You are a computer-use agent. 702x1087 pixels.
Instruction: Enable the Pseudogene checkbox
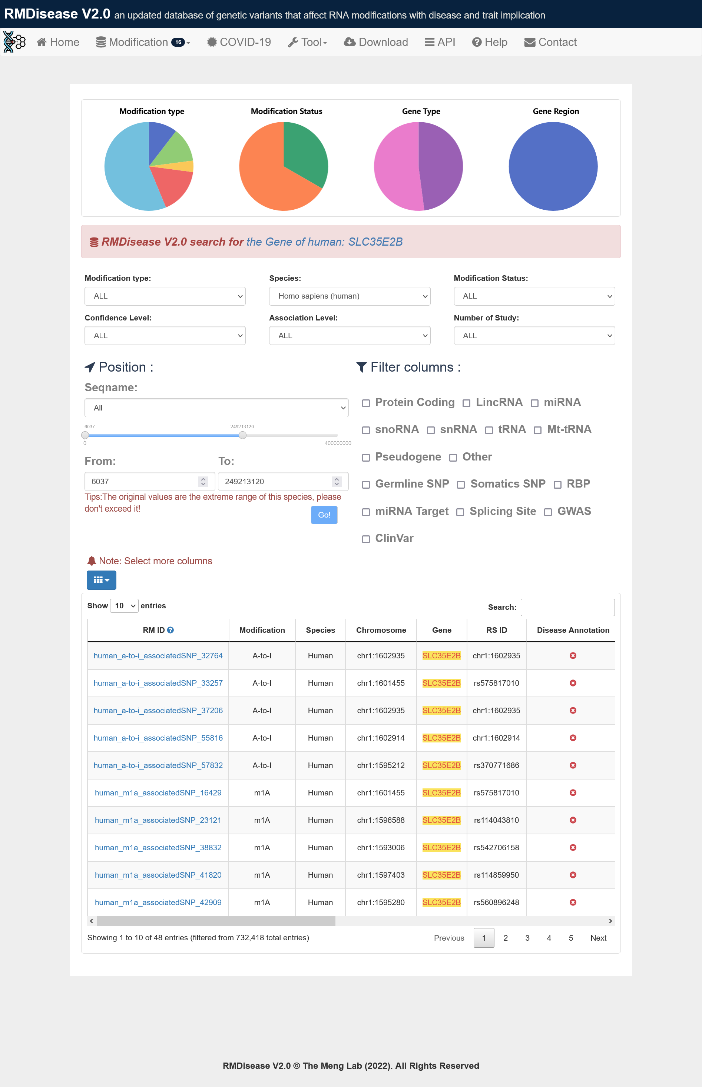click(365, 458)
